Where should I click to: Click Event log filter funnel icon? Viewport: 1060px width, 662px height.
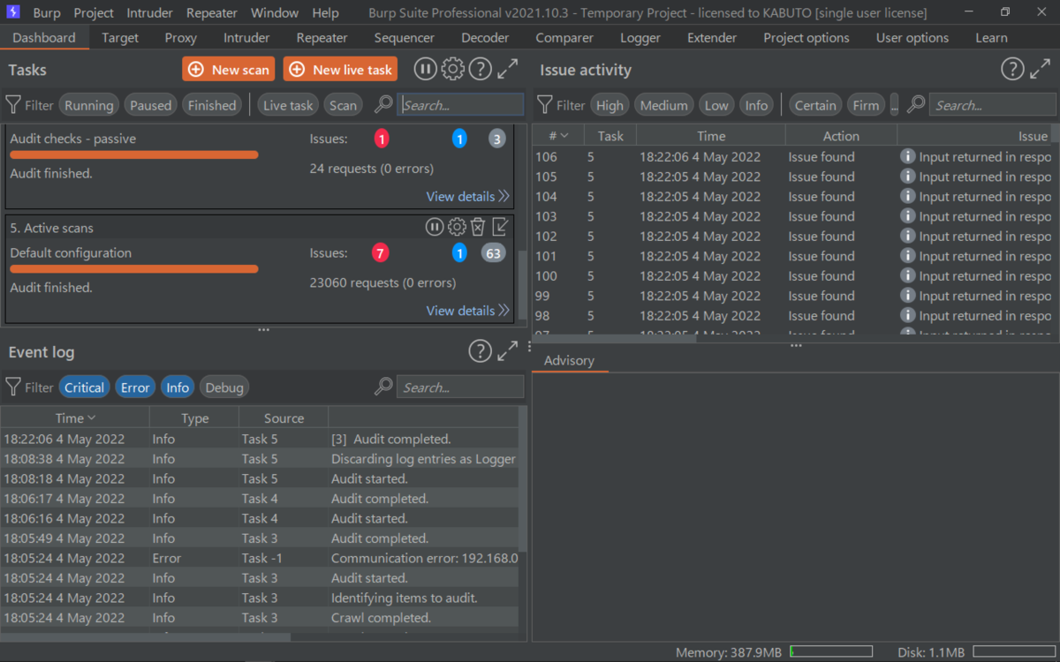tap(13, 387)
